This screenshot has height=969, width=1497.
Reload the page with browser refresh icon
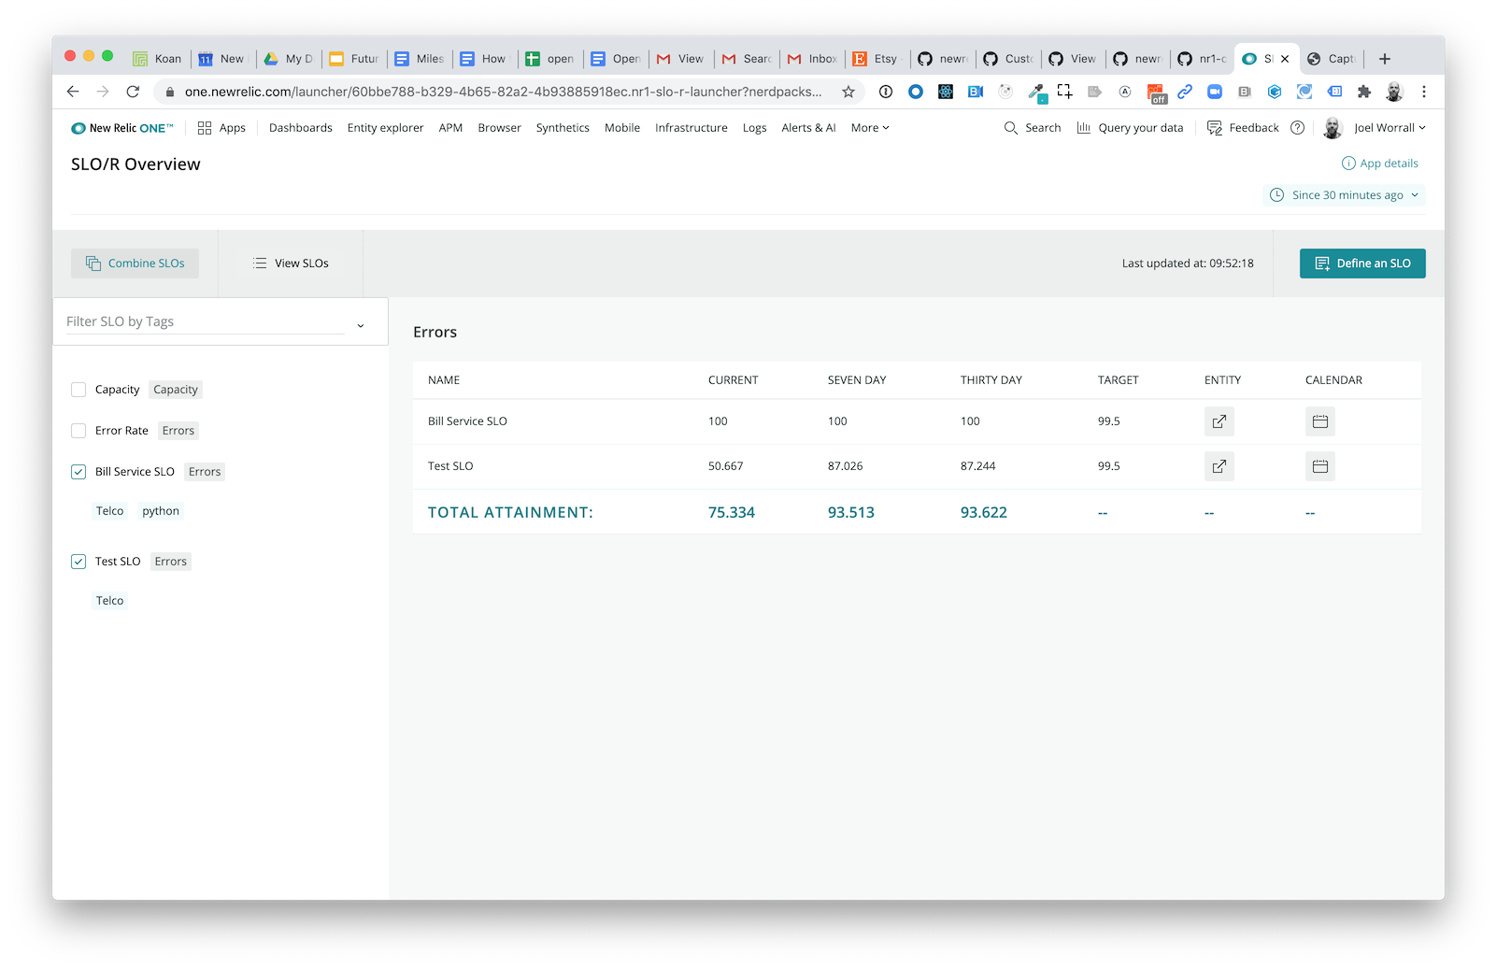[x=133, y=92]
